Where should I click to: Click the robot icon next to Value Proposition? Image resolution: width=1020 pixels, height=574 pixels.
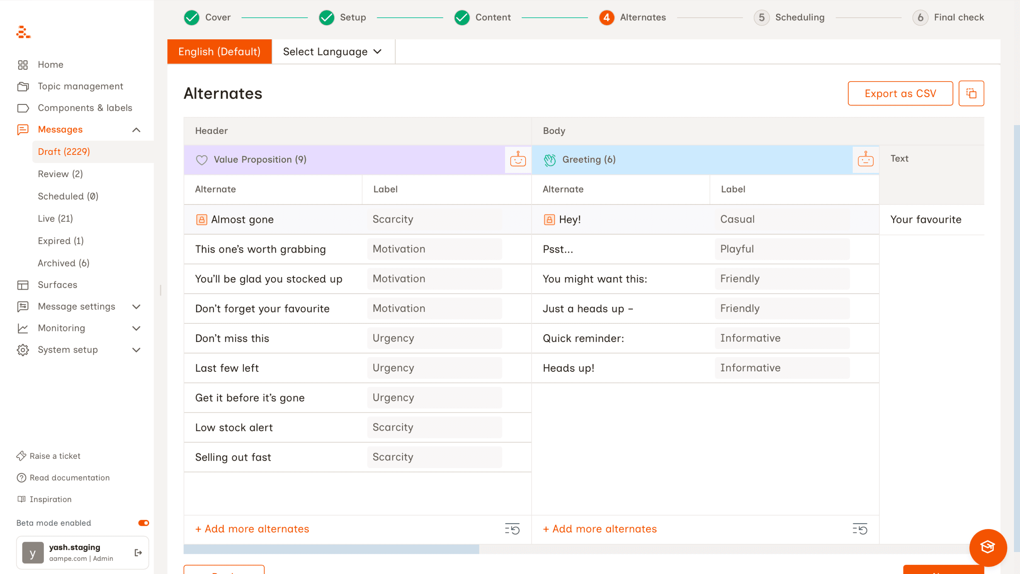click(517, 159)
